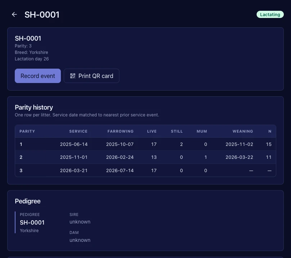
Task: Click the MUM column header
Action: pyautogui.click(x=202, y=131)
